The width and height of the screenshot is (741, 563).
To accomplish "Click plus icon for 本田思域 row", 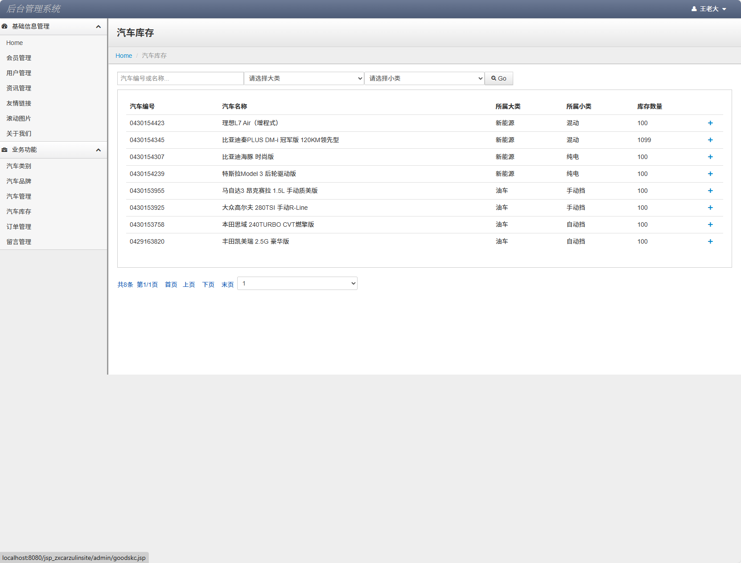I will [710, 224].
